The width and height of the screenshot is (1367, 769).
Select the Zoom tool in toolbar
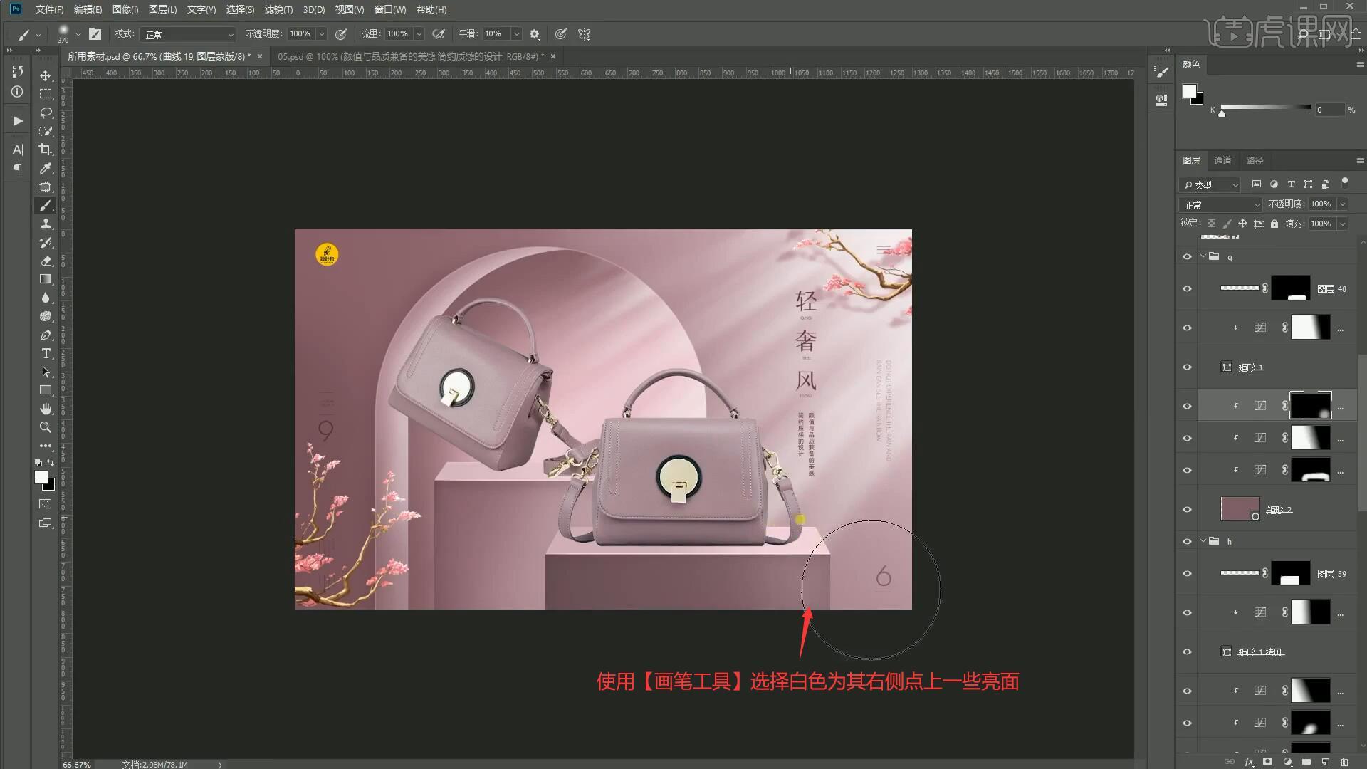click(46, 427)
